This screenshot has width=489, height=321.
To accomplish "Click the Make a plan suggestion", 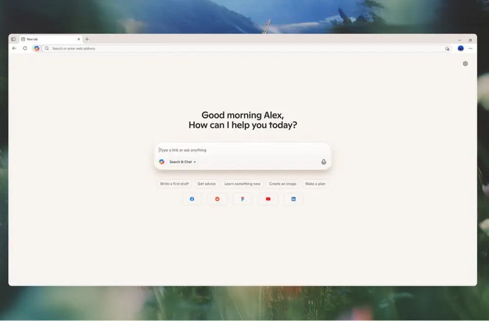I will coord(315,184).
